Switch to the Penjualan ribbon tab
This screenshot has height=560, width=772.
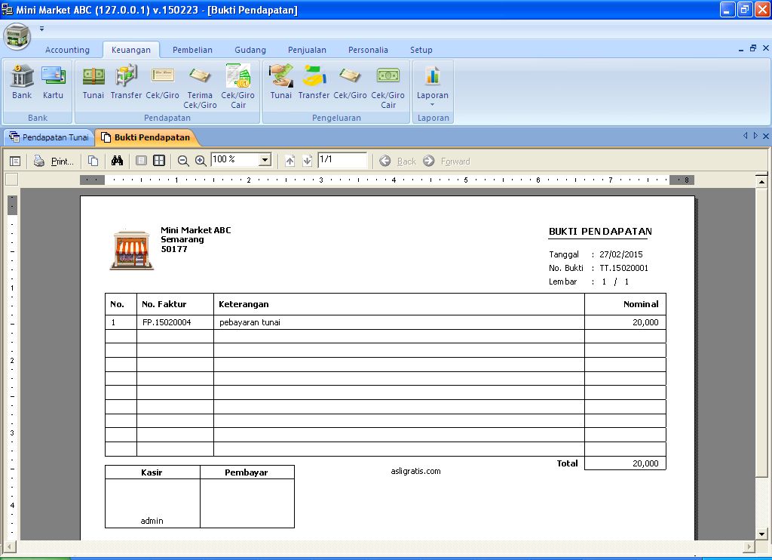pyautogui.click(x=307, y=50)
